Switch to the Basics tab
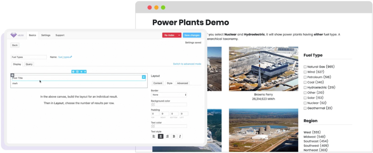This screenshot has height=153, width=373. [32, 35]
